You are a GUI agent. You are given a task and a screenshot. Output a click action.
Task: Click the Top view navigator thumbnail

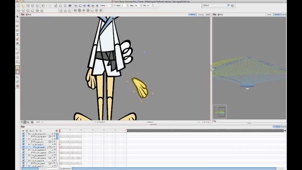coord(220,112)
